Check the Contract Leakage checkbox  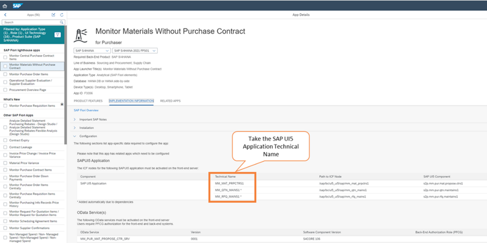pos(5,147)
